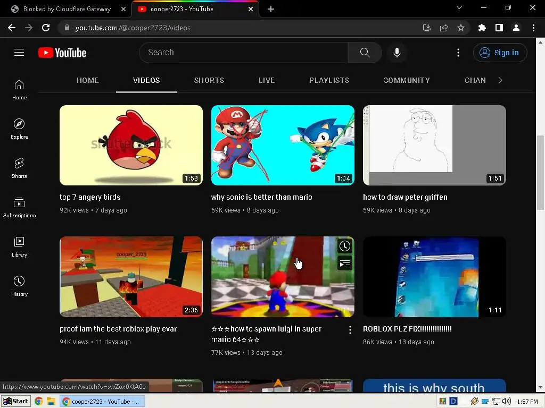Switch to channel HOME tab
Image resolution: width=545 pixels, height=408 pixels.
[x=88, y=80]
